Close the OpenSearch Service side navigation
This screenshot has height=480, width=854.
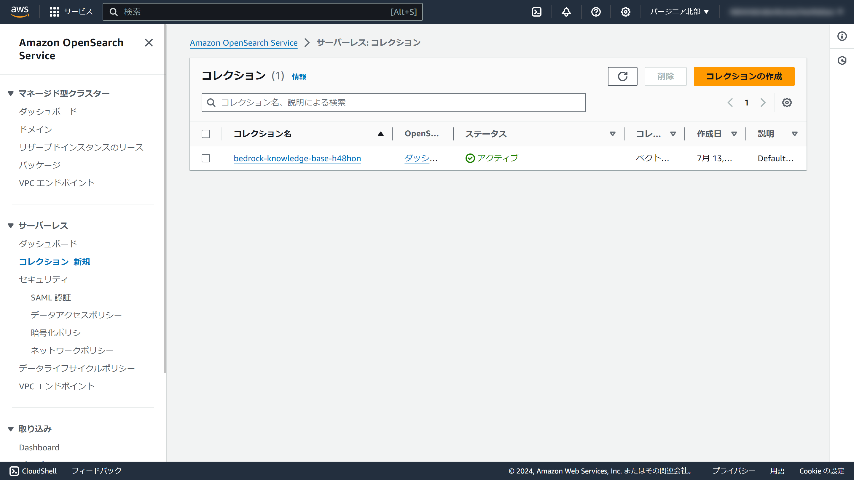click(149, 43)
